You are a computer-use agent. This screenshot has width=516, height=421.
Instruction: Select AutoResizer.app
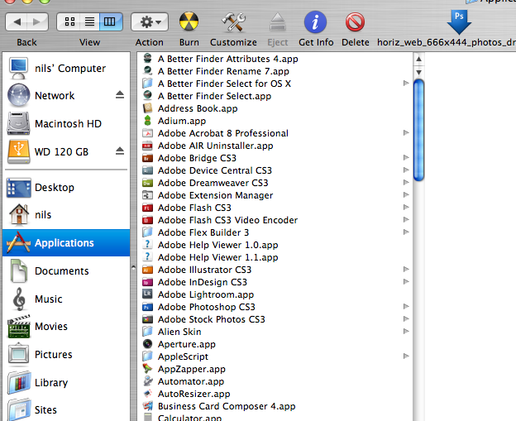click(193, 394)
